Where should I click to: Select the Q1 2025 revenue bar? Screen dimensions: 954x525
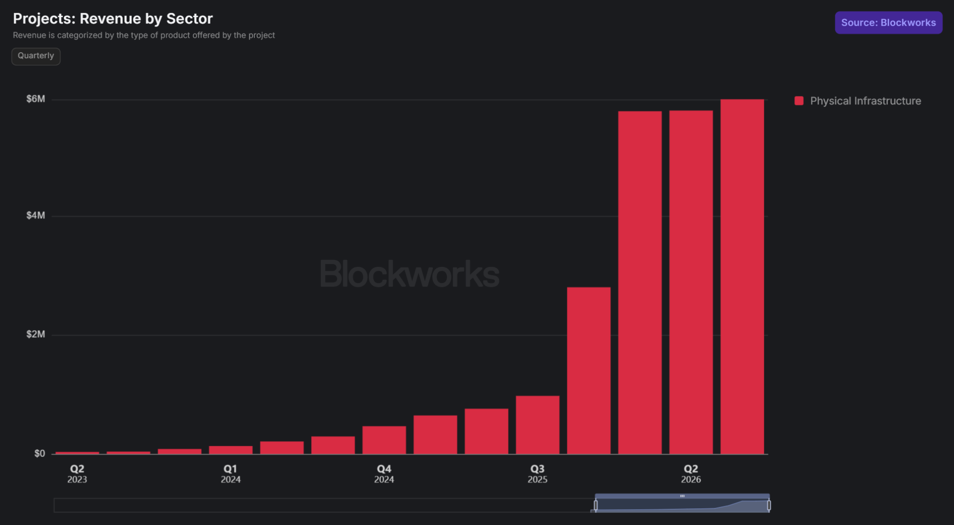tap(435, 435)
